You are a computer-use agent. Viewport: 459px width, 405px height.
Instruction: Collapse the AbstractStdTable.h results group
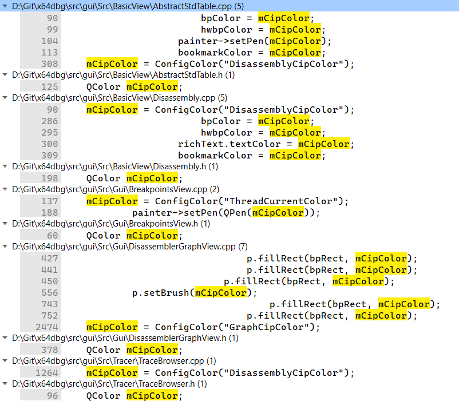[x=5, y=75]
